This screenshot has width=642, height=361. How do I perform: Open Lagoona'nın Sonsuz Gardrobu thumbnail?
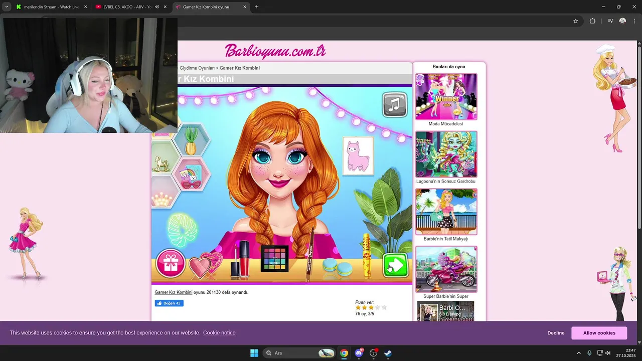(x=446, y=154)
